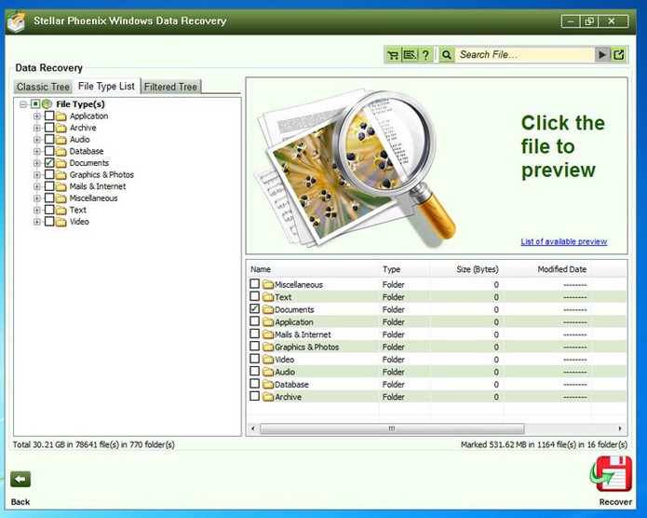Expand the Application tree node
The width and height of the screenshot is (647, 518).
[x=36, y=116]
